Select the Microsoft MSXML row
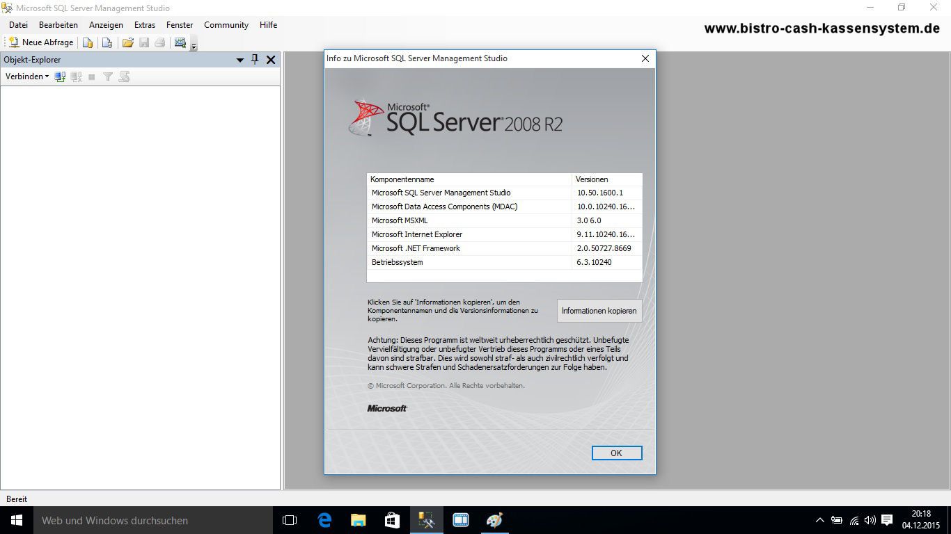951x534 pixels. coord(504,220)
